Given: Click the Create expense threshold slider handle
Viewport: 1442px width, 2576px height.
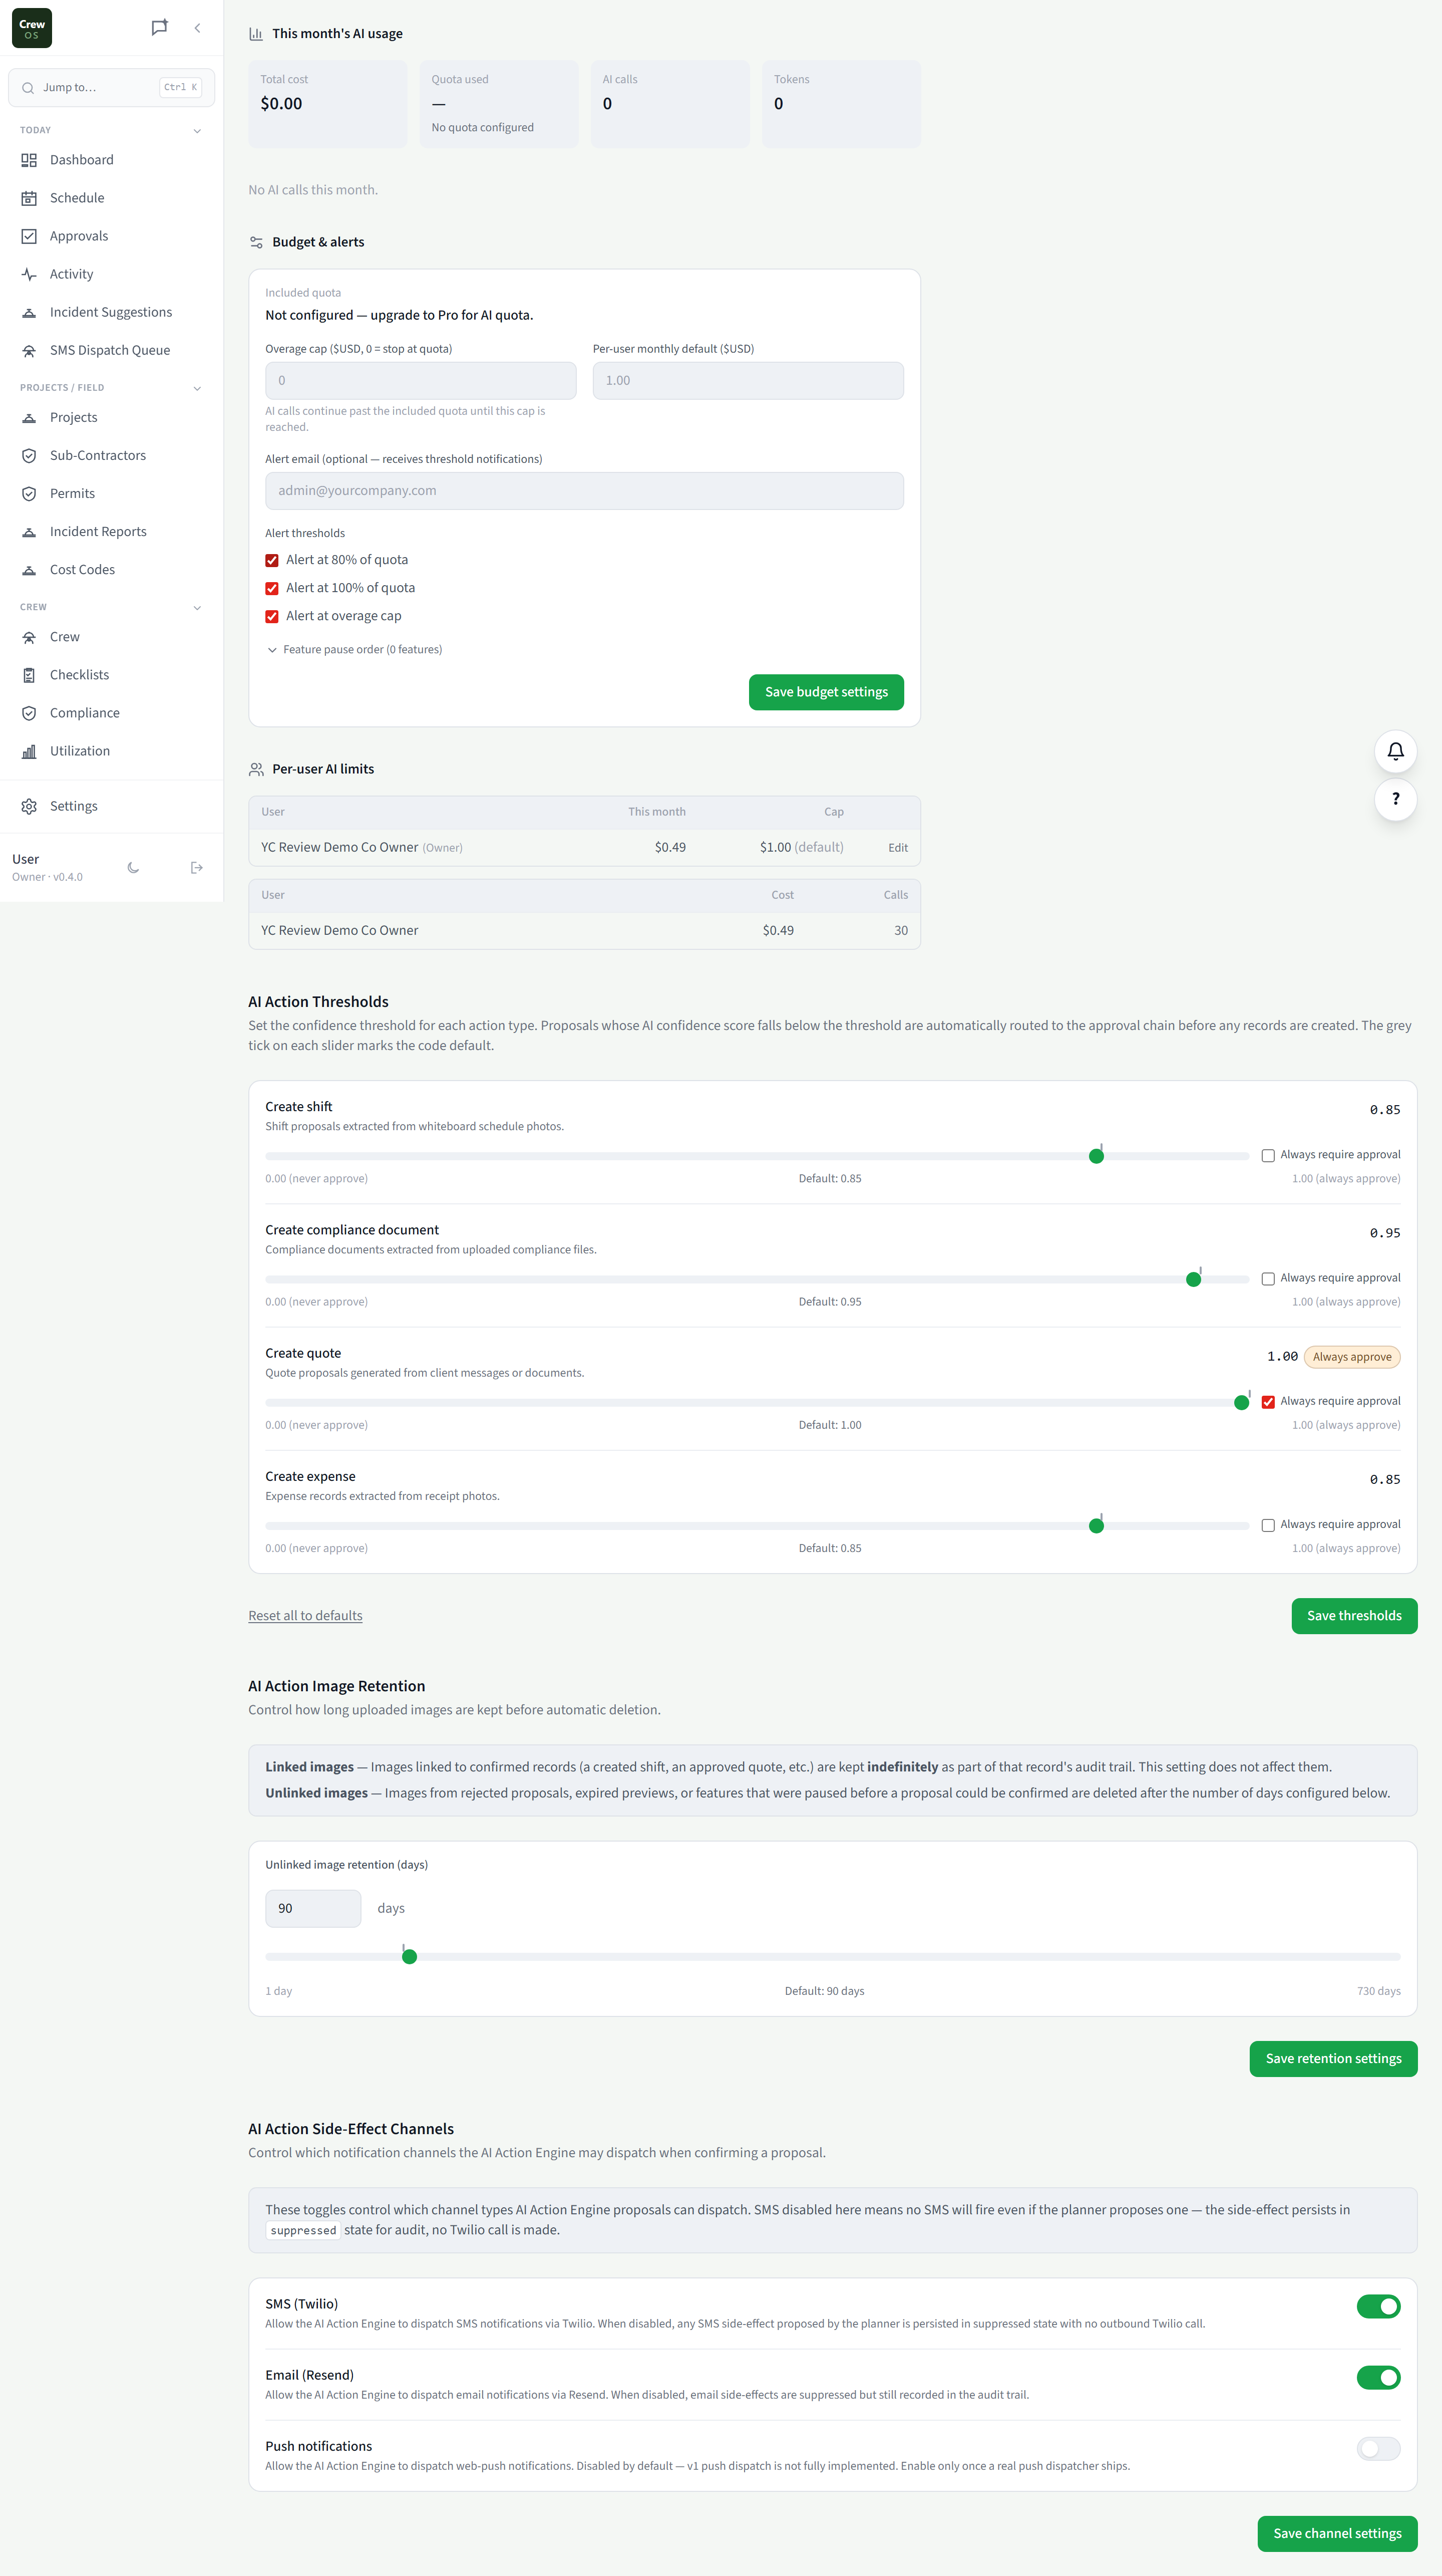Looking at the screenshot, I should 1096,1526.
